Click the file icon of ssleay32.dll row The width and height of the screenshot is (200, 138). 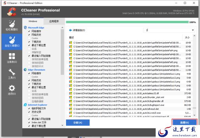(x=71, y=93)
